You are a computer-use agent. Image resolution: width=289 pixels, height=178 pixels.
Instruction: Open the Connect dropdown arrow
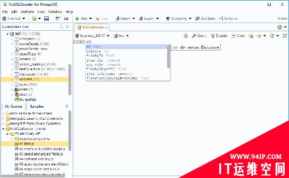[x=24, y=19]
